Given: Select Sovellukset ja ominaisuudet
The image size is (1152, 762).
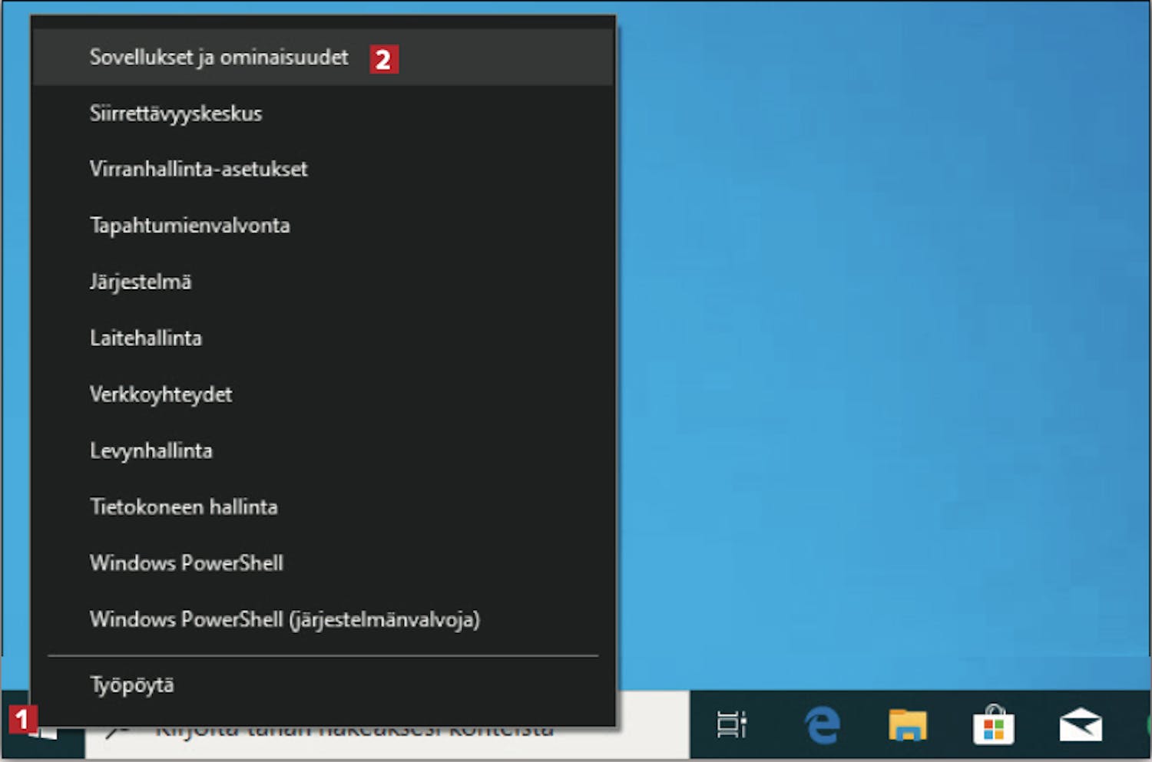Looking at the screenshot, I should tap(219, 58).
